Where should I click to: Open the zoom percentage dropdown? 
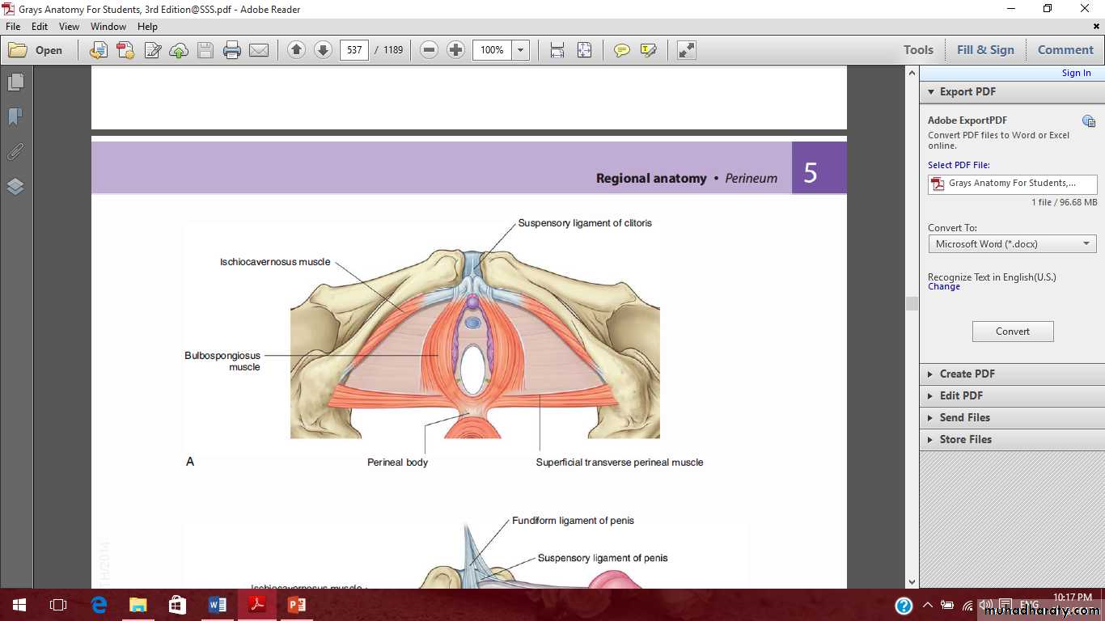click(521, 50)
